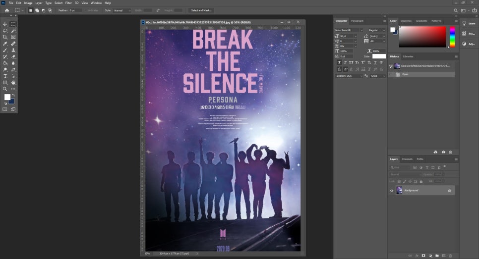Switch to the Channels tab
Screen dimensions: 479x259
coord(407,159)
